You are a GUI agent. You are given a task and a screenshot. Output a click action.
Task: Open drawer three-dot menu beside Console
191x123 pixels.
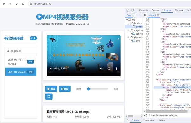click(128, 120)
